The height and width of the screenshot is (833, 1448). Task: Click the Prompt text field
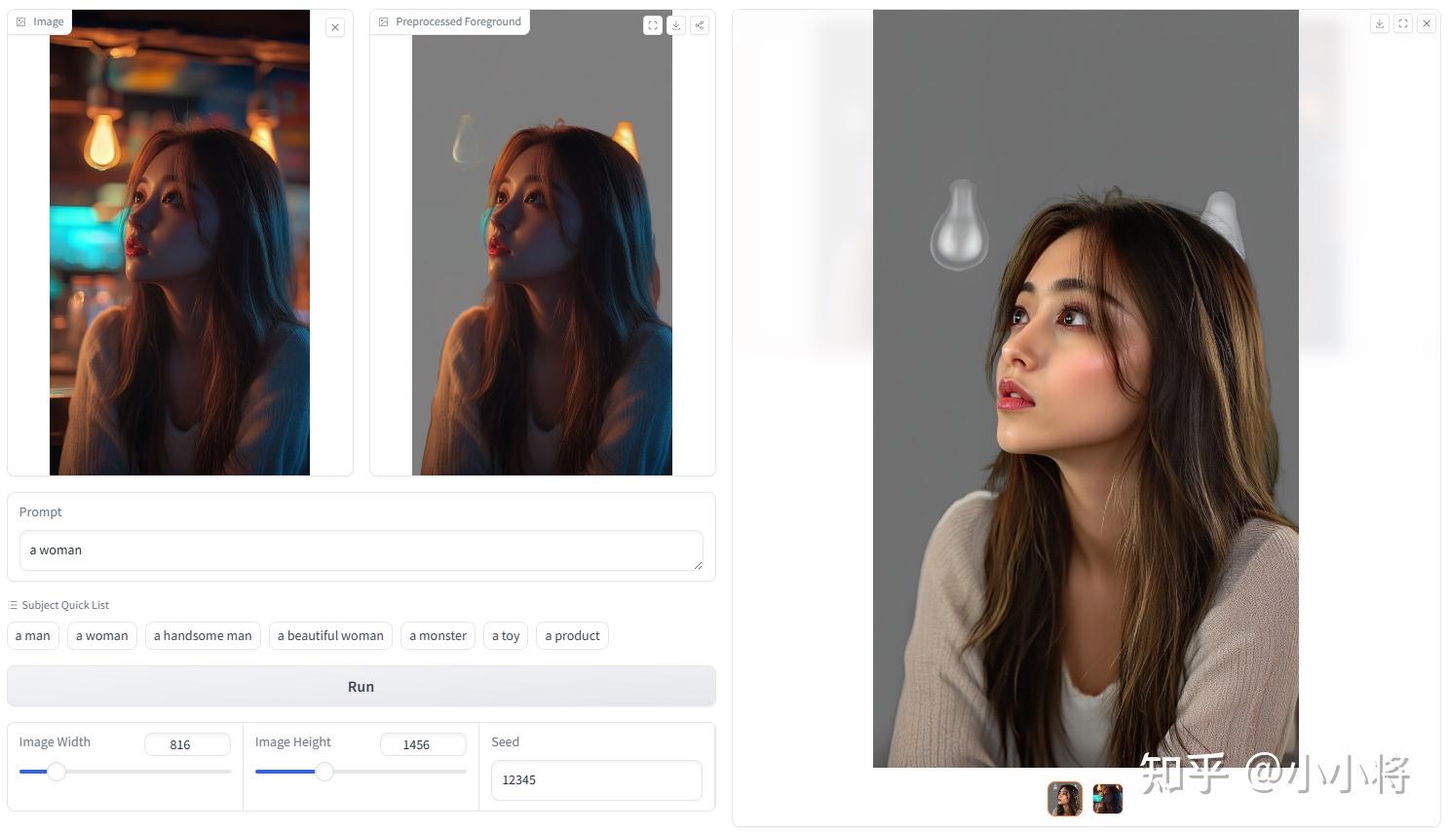[362, 550]
